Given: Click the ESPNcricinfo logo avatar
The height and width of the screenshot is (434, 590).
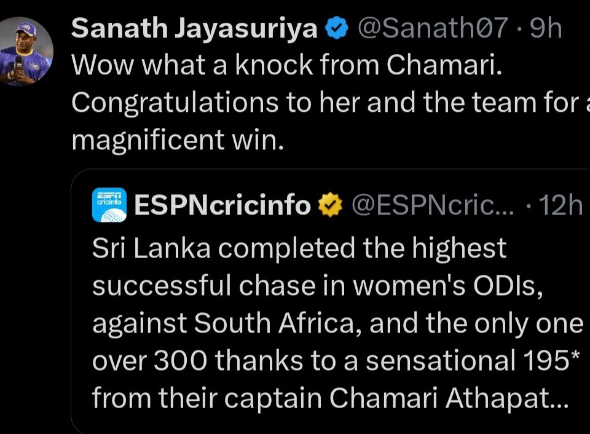Looking at the screenshot, I should pyautogui.click(x=109, y=205).
